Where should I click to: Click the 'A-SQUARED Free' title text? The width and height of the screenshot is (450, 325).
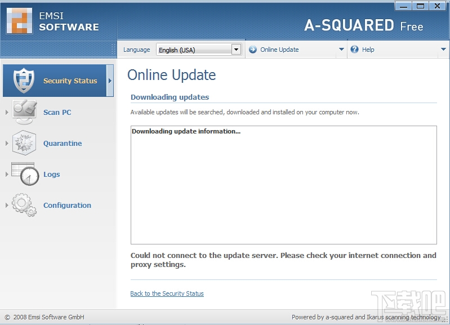point(364,25)
